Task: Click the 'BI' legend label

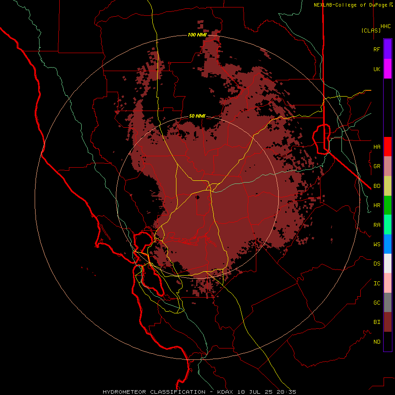Action: (377, 322)
